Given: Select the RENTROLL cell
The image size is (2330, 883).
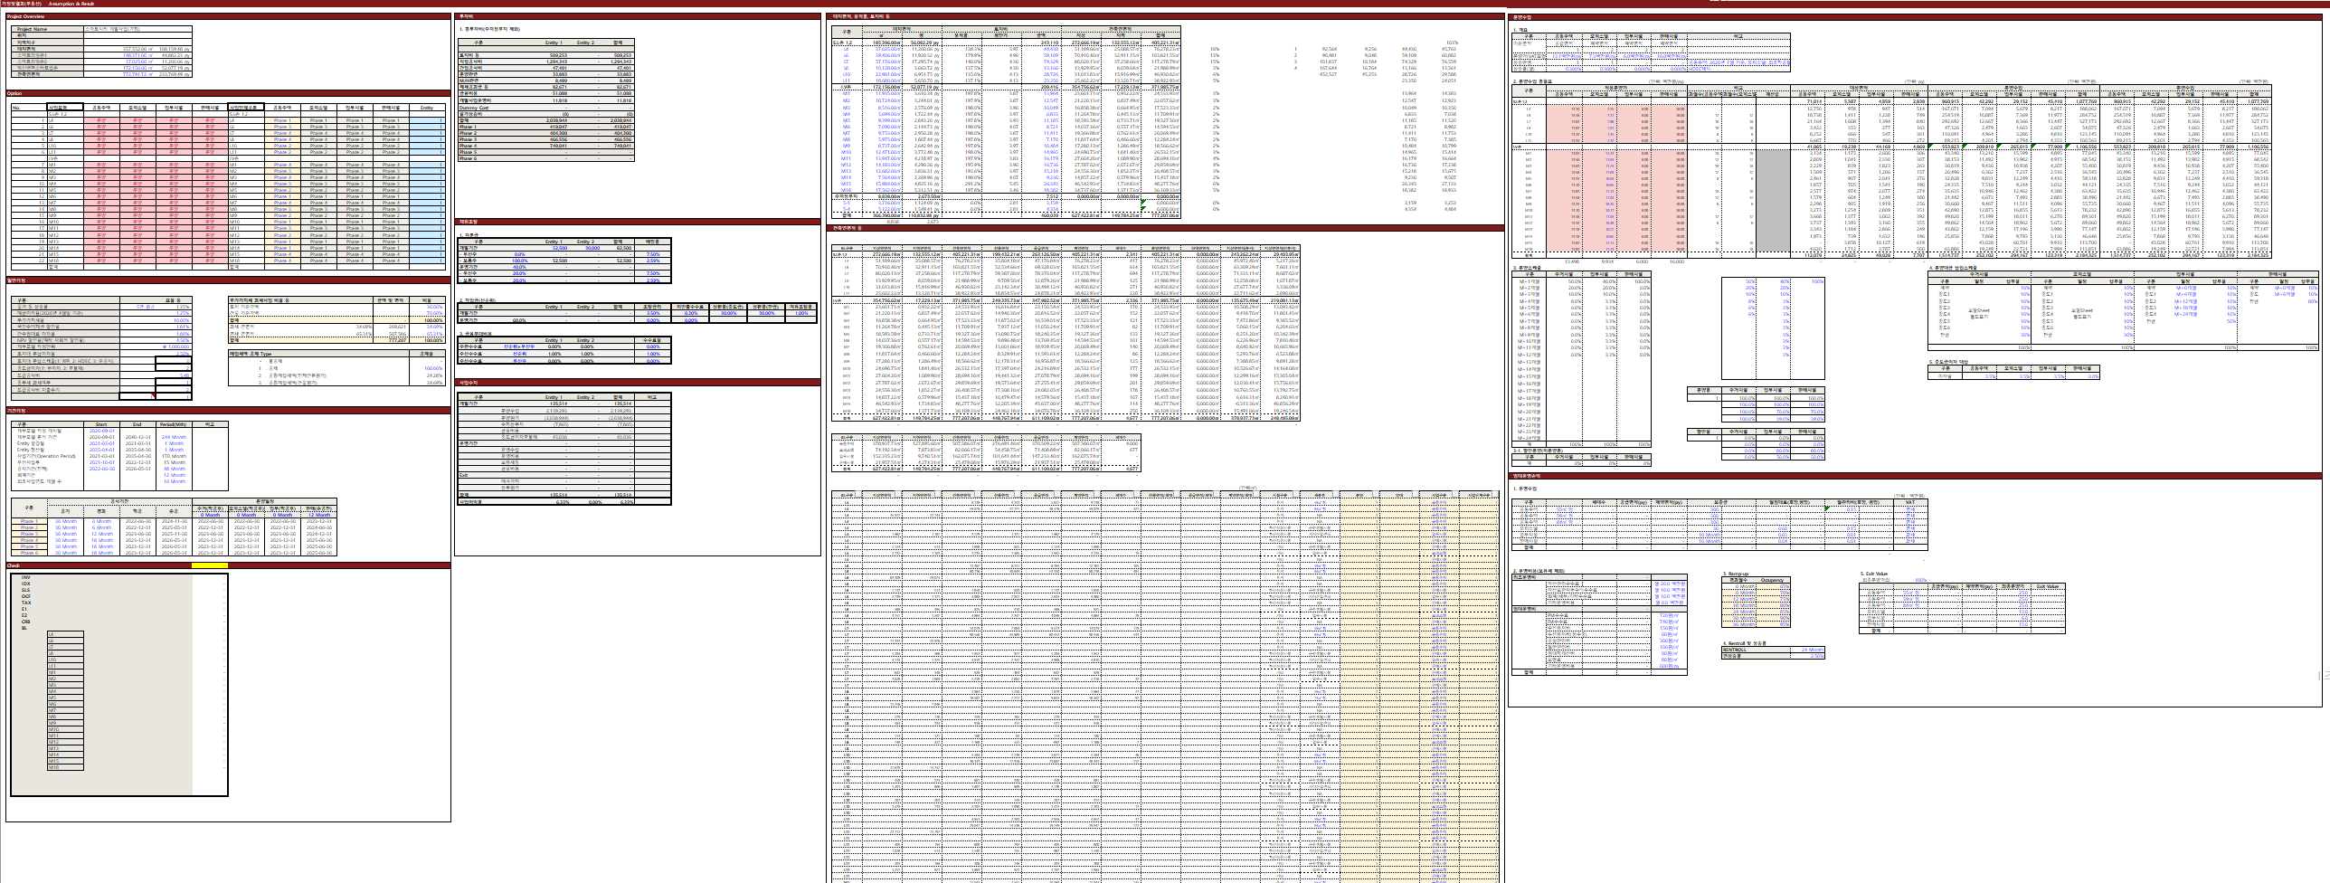Looking at the screenshot, I should click(1735, 650).
